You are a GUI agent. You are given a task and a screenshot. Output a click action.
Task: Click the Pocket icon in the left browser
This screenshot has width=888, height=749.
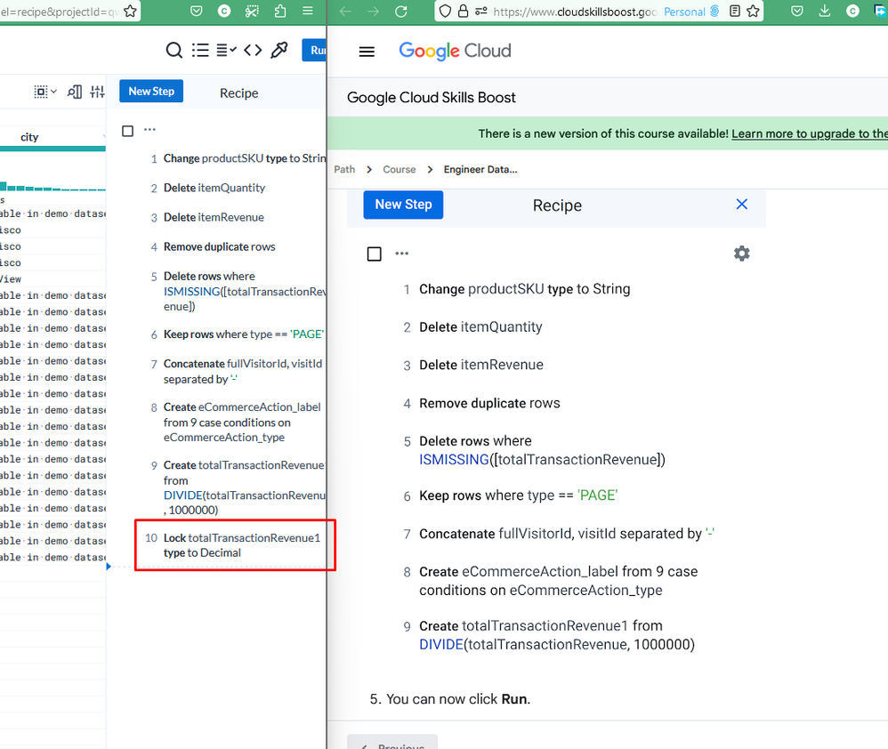click(197, 12)
